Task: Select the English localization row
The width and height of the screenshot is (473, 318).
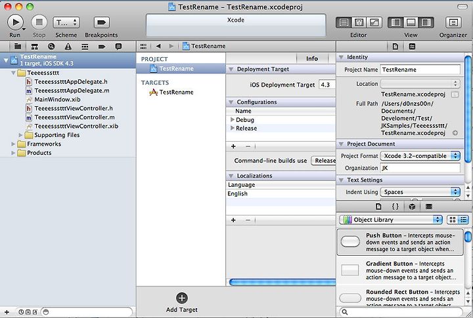Action: (x=281, y=193)
